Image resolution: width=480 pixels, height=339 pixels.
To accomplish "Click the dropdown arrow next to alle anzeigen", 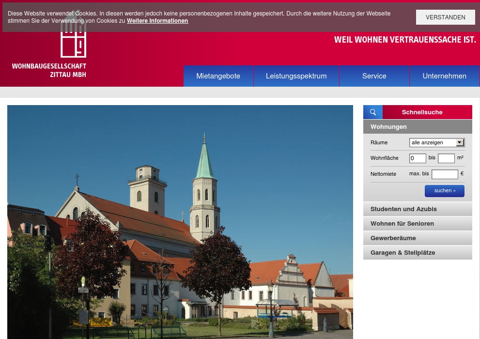I will click(x=460, y=142).
